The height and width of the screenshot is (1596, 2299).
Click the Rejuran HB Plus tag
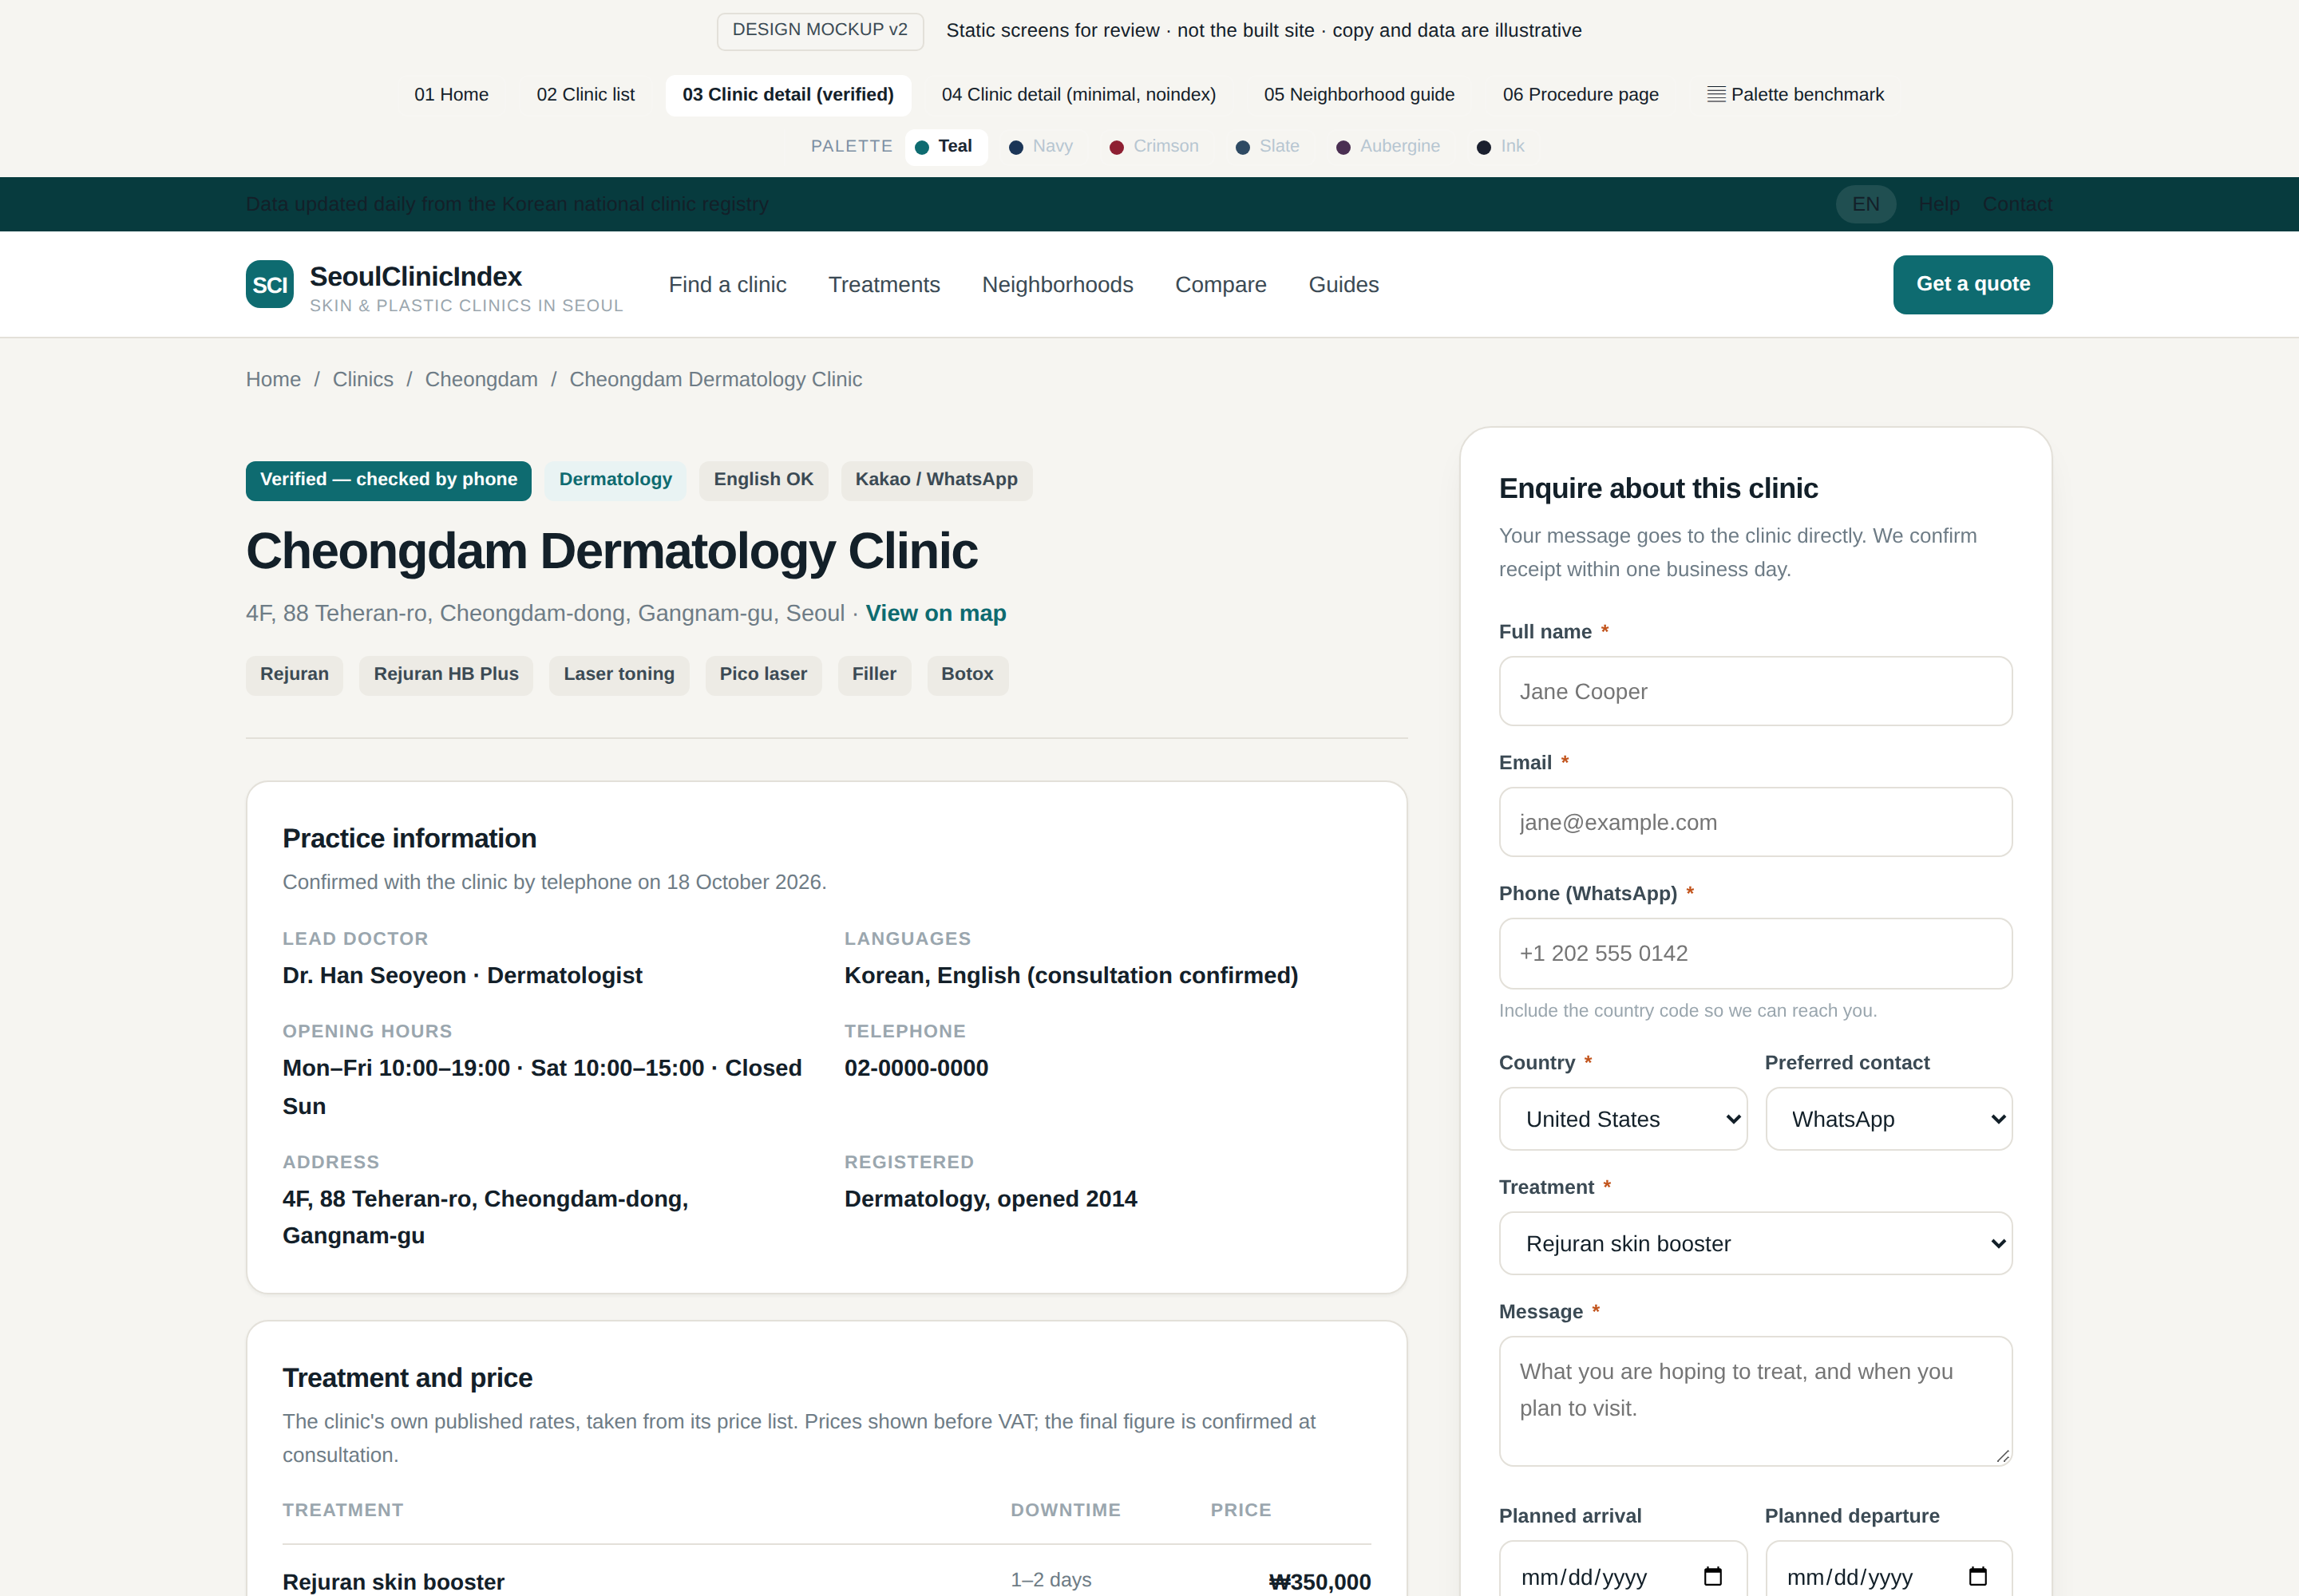446,675
